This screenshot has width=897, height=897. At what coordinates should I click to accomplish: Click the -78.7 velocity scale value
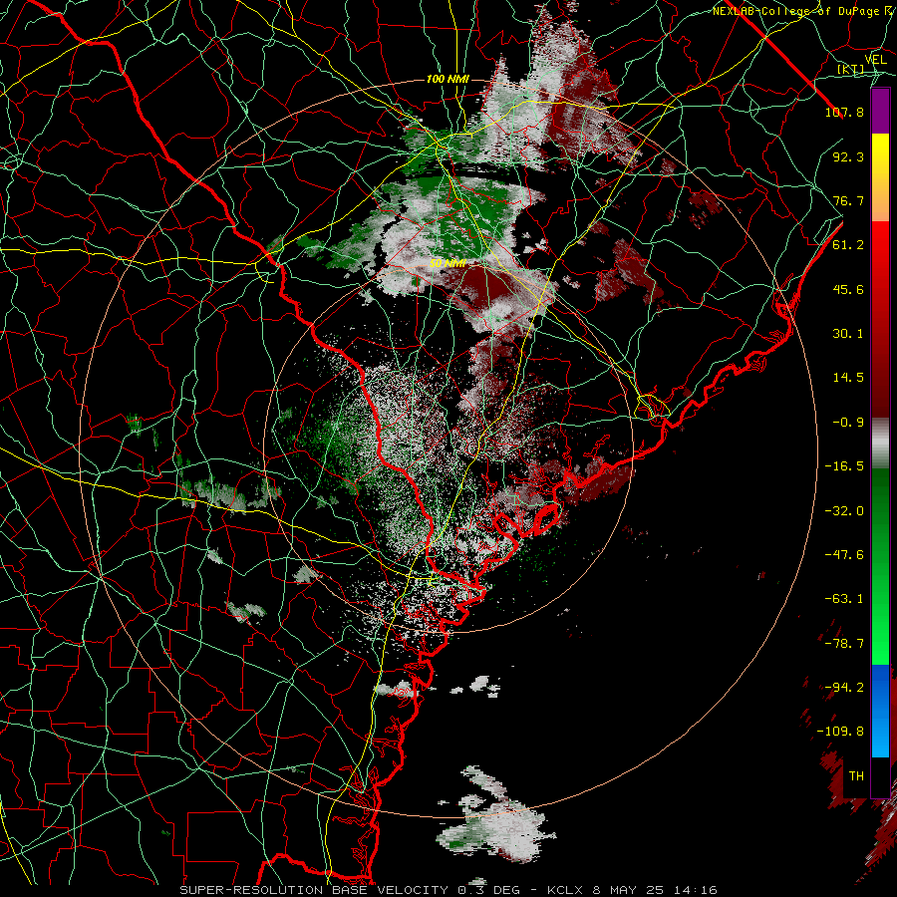pyautogui.click(x=844, y=644)
